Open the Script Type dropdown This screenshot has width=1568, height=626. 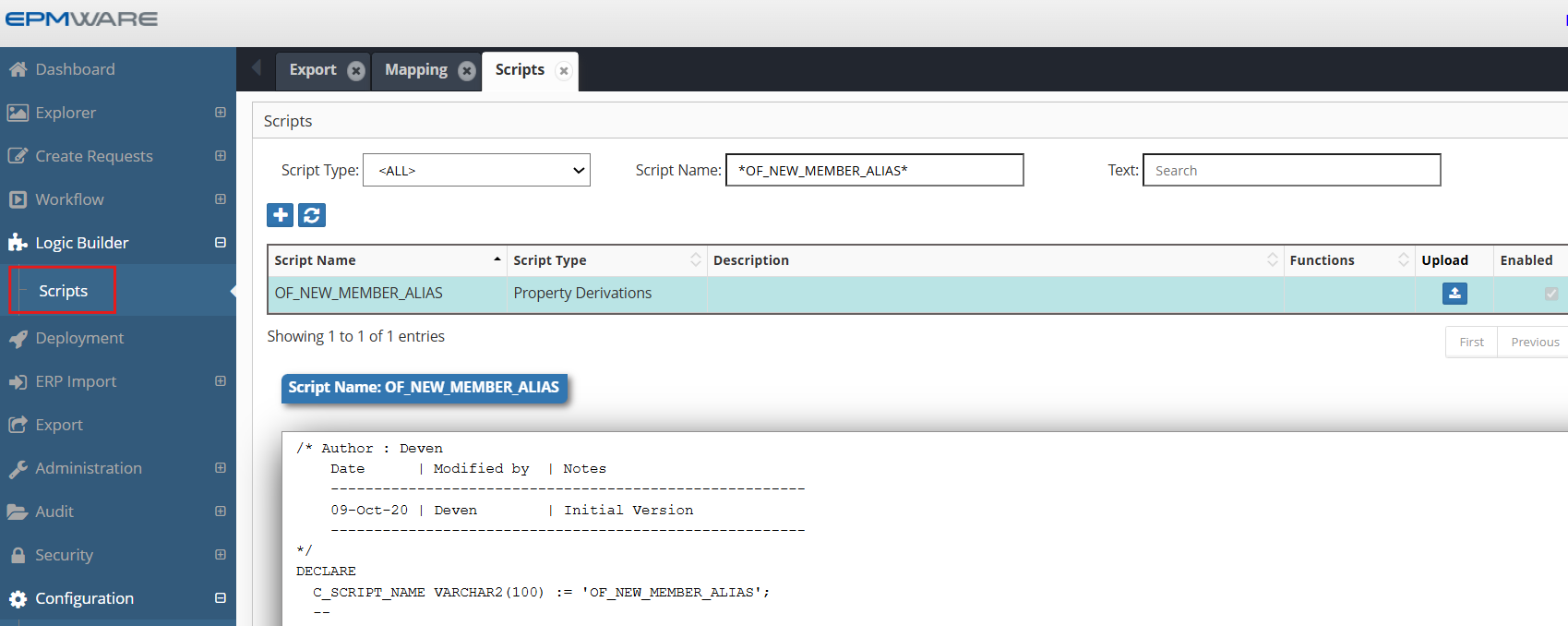(x=476, y=171)
